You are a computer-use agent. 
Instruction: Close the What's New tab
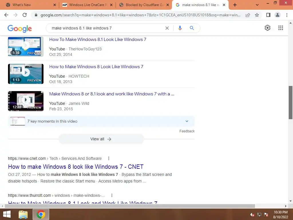55,5
